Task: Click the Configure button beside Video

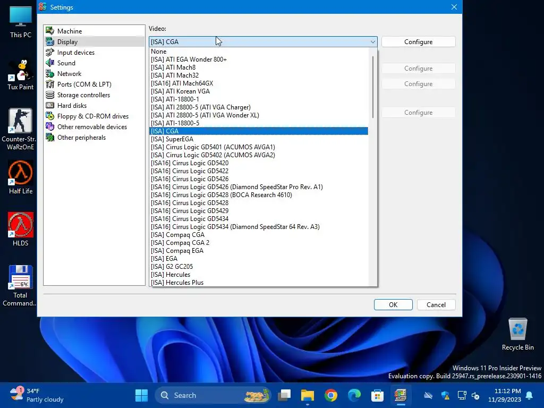Action: coord(418,41)
